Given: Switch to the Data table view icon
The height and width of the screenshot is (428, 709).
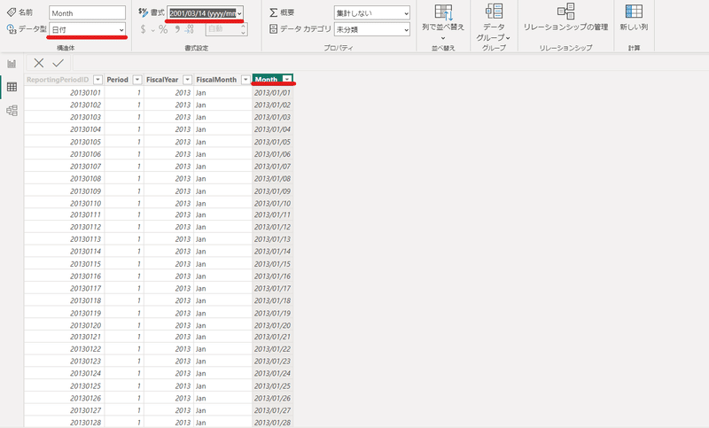Looking at the screenshot, I should point(12,87).
